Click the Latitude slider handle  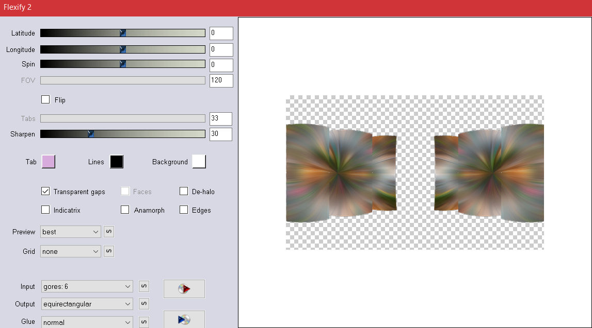[x=123, y=33]
